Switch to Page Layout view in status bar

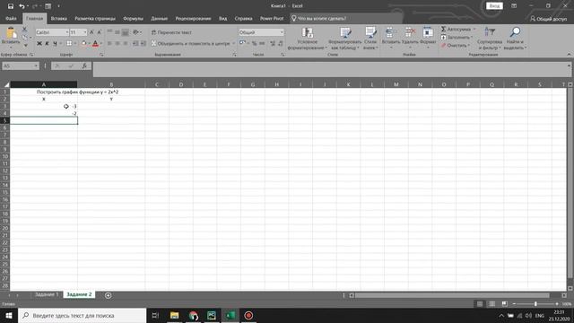(492, 304)
